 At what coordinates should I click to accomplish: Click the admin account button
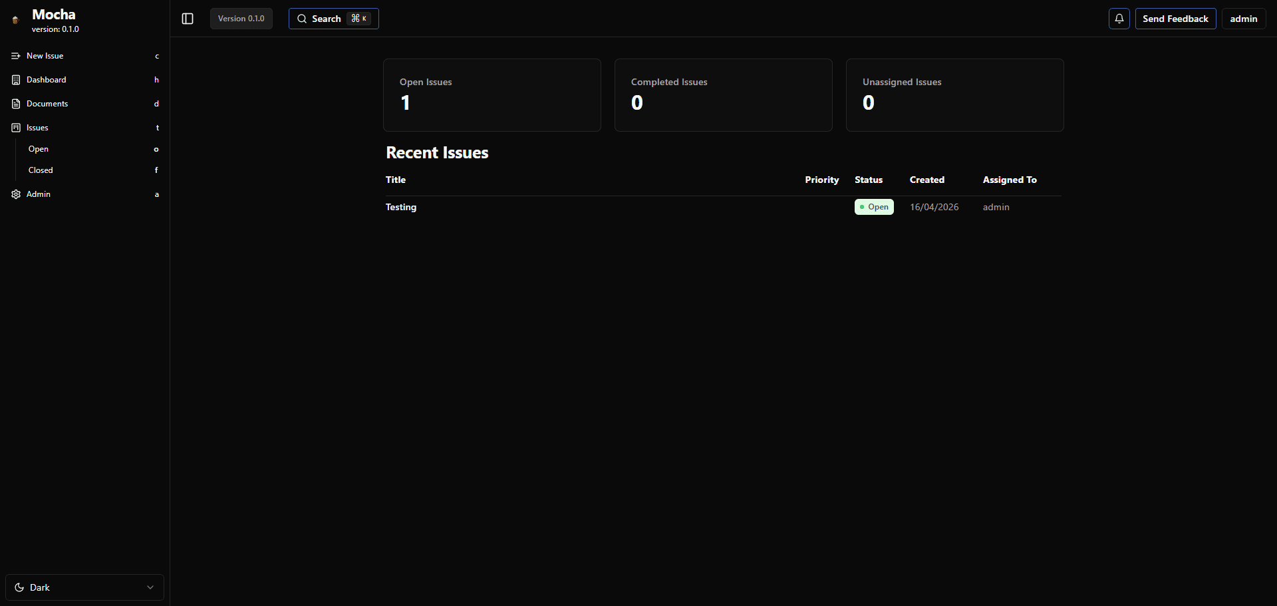pos(1243,19)
